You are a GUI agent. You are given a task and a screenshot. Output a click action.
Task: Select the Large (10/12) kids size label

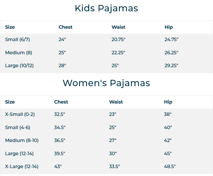pyautogui.click(x=20, y=66)
